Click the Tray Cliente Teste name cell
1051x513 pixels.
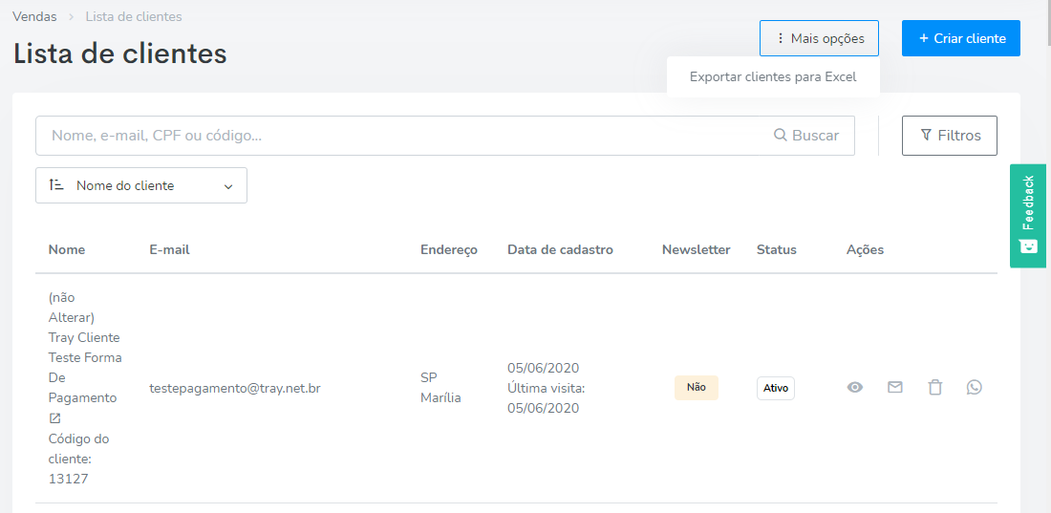tap(85, 348)
